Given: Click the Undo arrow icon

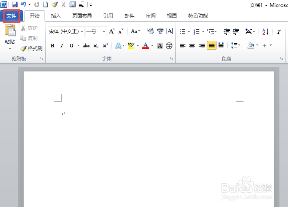Looking at the screenshot, I should click(x=24, y=4).
